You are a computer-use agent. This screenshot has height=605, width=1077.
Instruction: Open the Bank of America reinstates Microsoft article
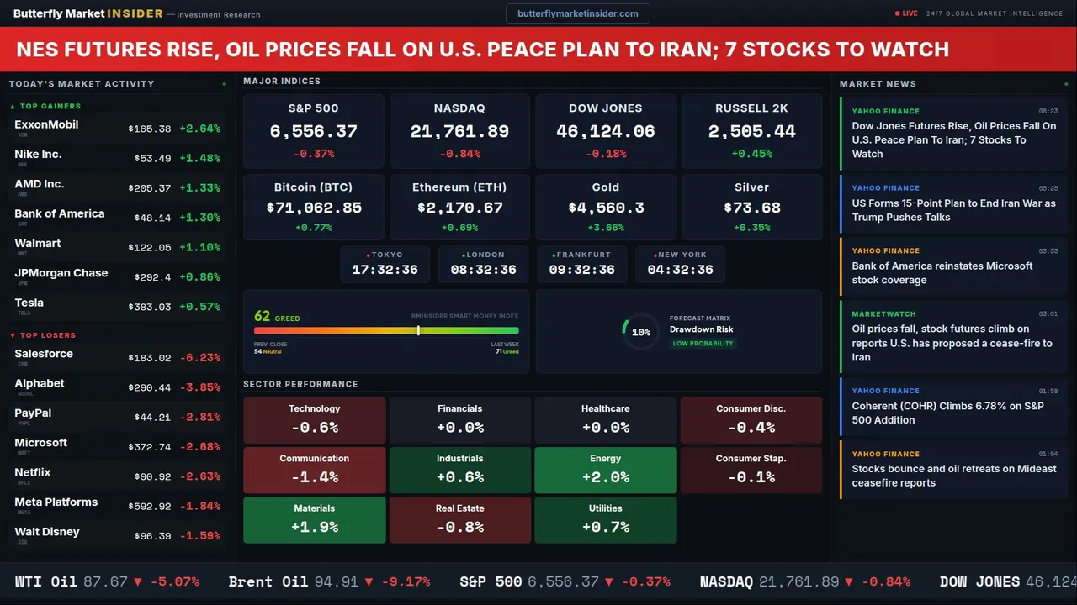pyautogui.click(x=942, y=272)
